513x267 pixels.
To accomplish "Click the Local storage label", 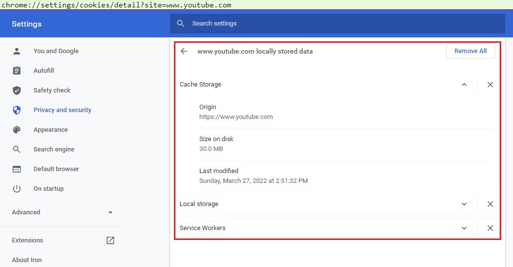I will pyautogui.click(x=199, y=204).
